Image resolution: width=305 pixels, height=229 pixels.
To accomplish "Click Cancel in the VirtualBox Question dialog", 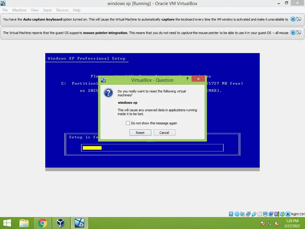I will 164,133.
